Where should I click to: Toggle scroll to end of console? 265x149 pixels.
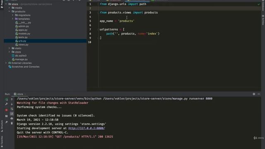click(x=12, y=114)
